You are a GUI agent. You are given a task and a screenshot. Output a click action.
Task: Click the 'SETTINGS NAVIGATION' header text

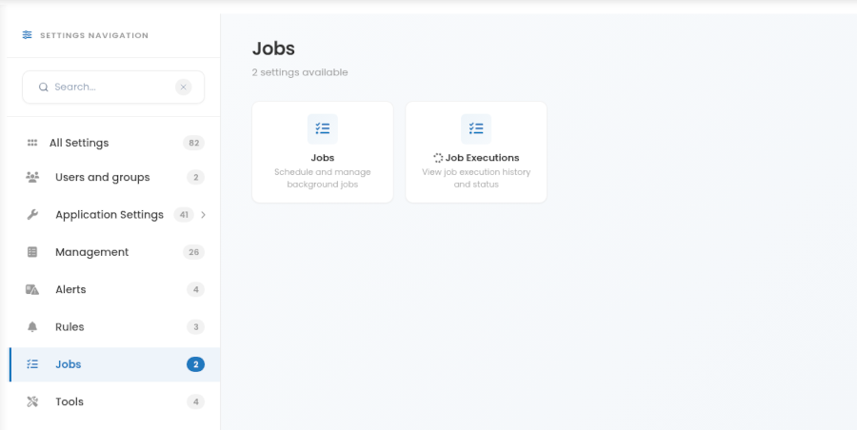pyautogui.click(x=94, y=35)
